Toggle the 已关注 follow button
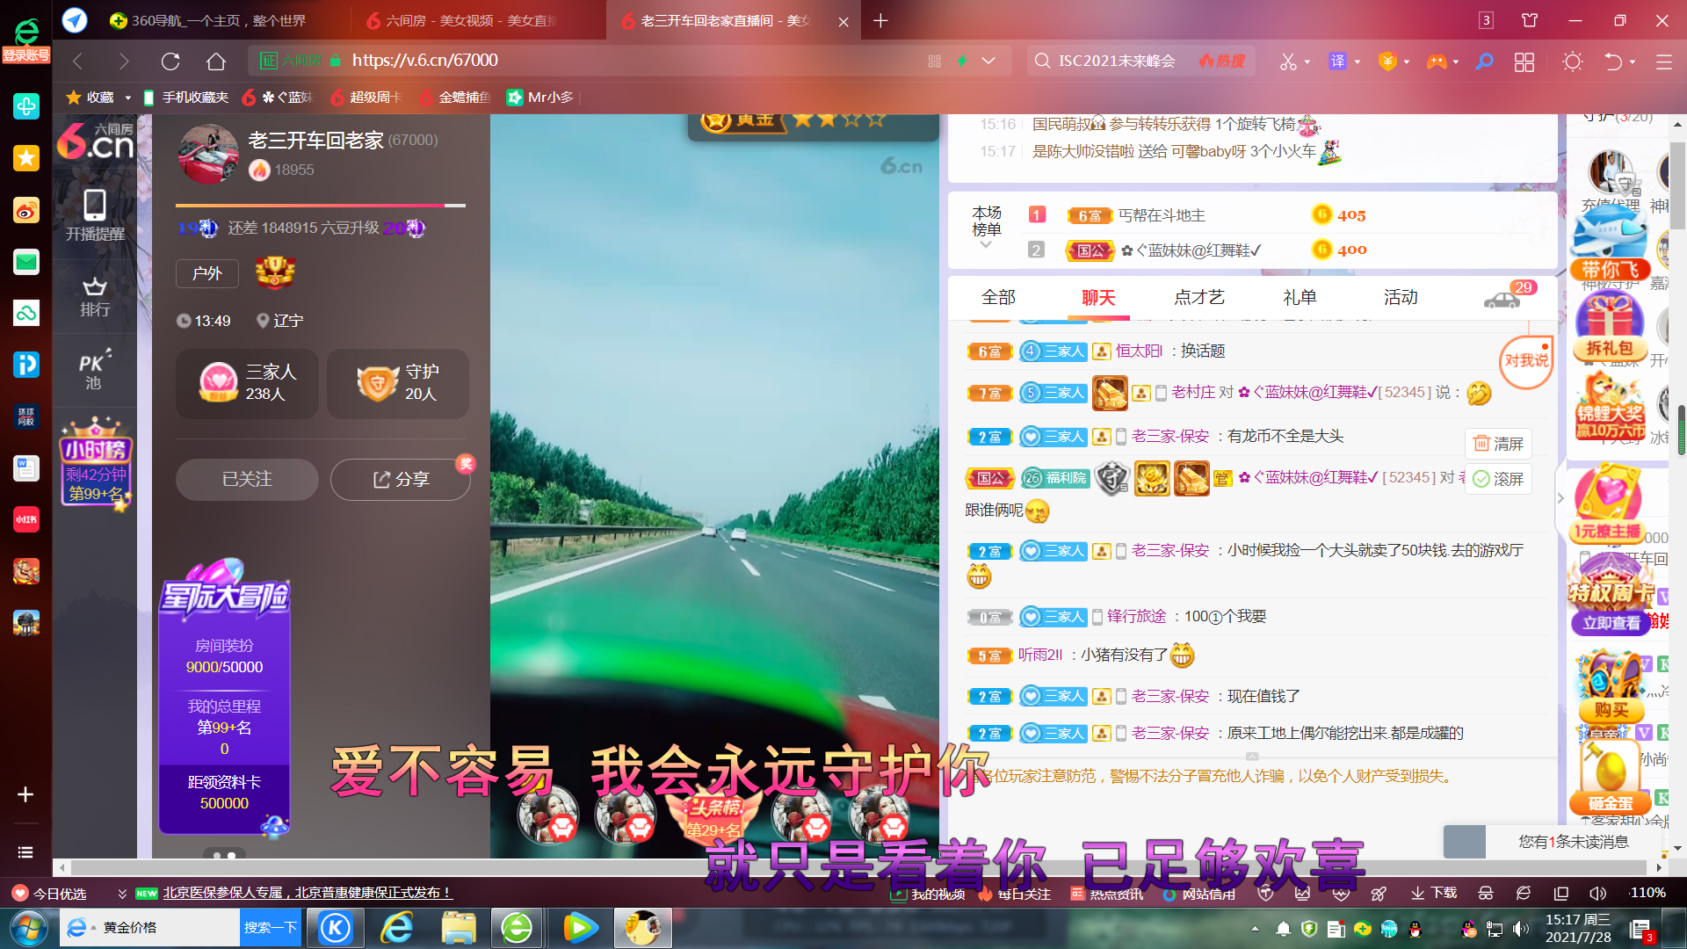Viewport: 1687px width, 949px height. 247,480
